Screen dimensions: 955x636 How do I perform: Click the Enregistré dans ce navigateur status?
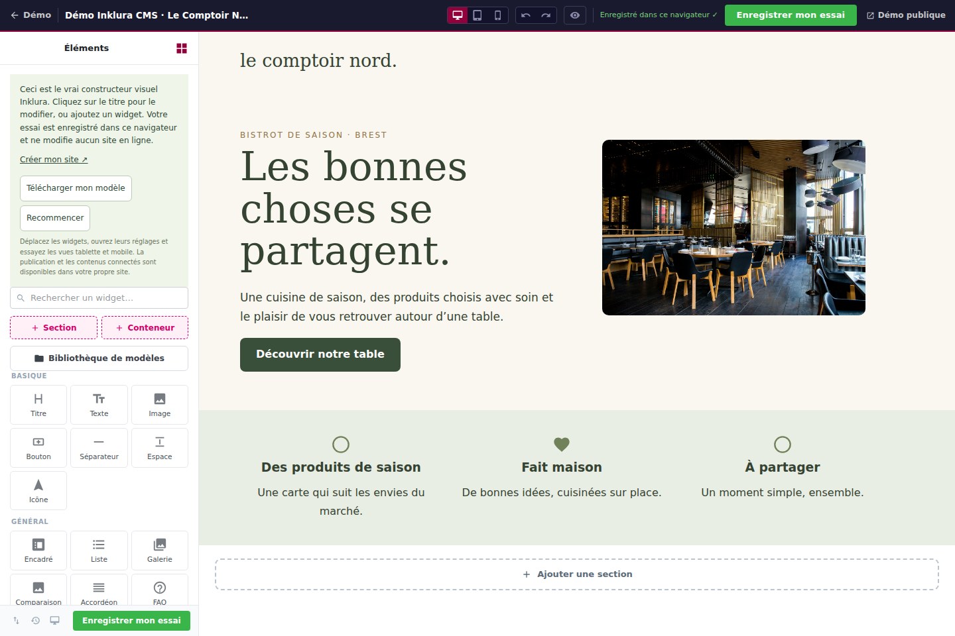[x=659, y=15]
